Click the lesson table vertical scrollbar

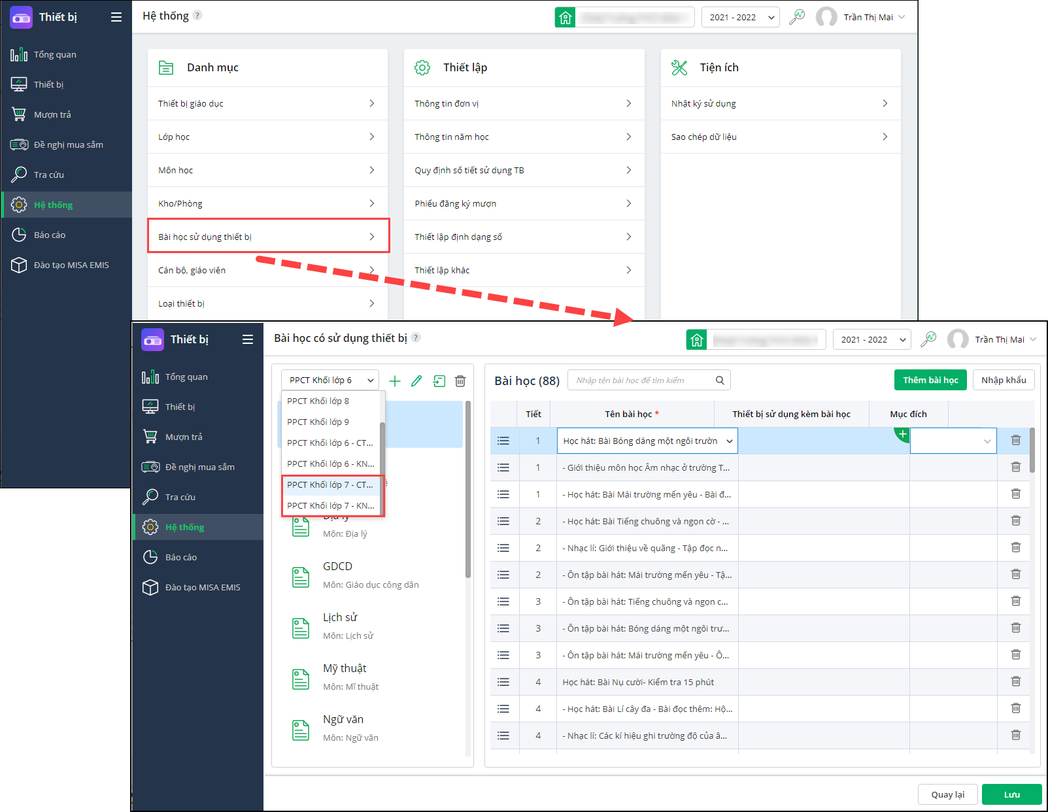1032,450
